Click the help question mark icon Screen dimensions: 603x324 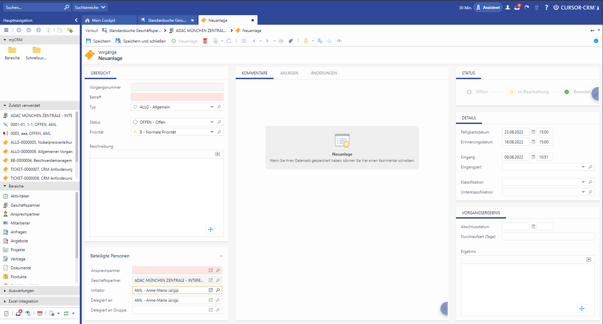(546, 7)
